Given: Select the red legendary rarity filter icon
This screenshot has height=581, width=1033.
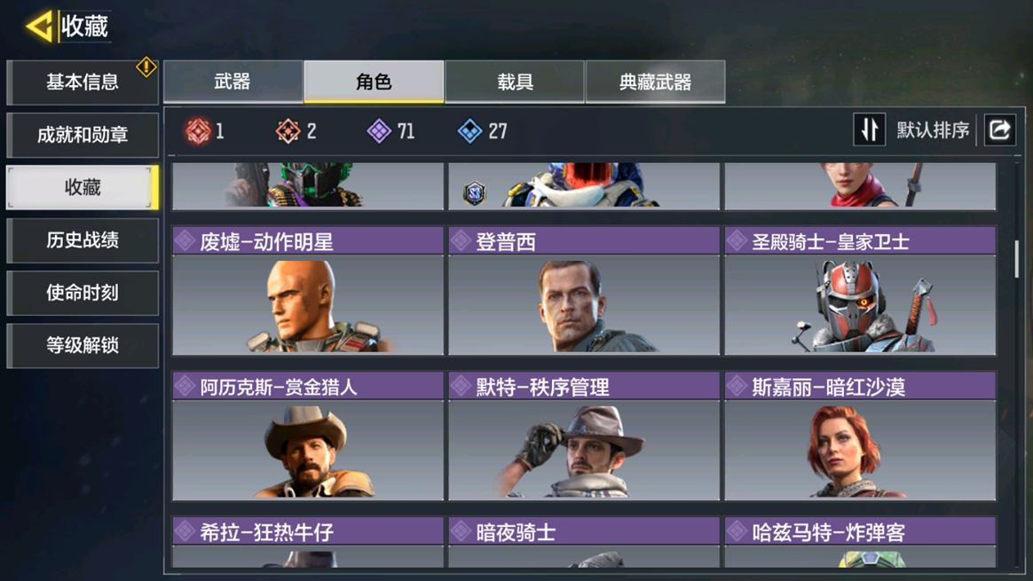Looking at the screenshot, I should coord(198,131).
